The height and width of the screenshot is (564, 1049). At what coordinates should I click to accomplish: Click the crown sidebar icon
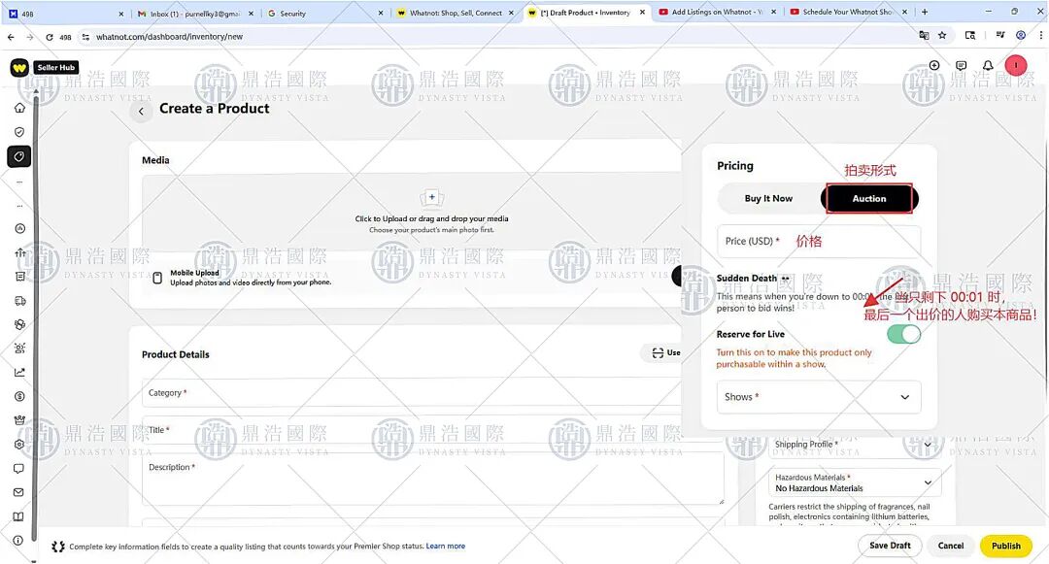(x=19, y=420)
